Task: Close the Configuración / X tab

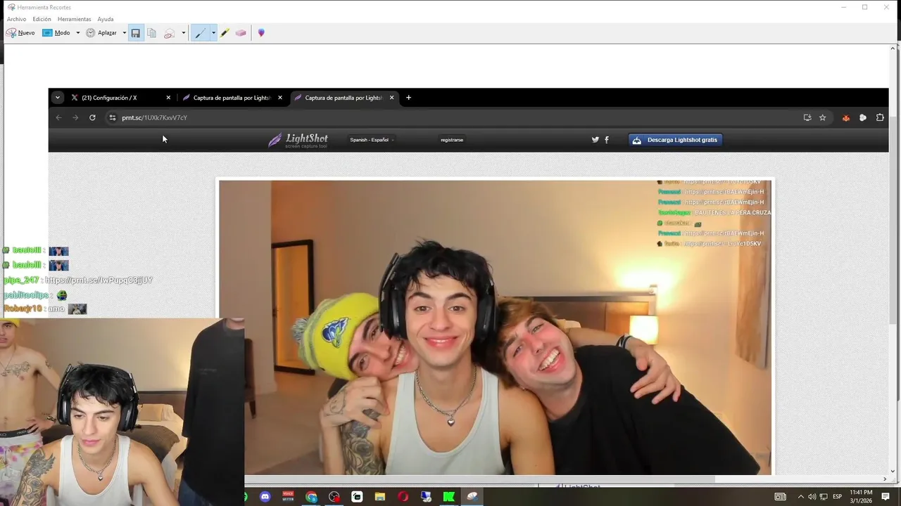Action: 168,98
